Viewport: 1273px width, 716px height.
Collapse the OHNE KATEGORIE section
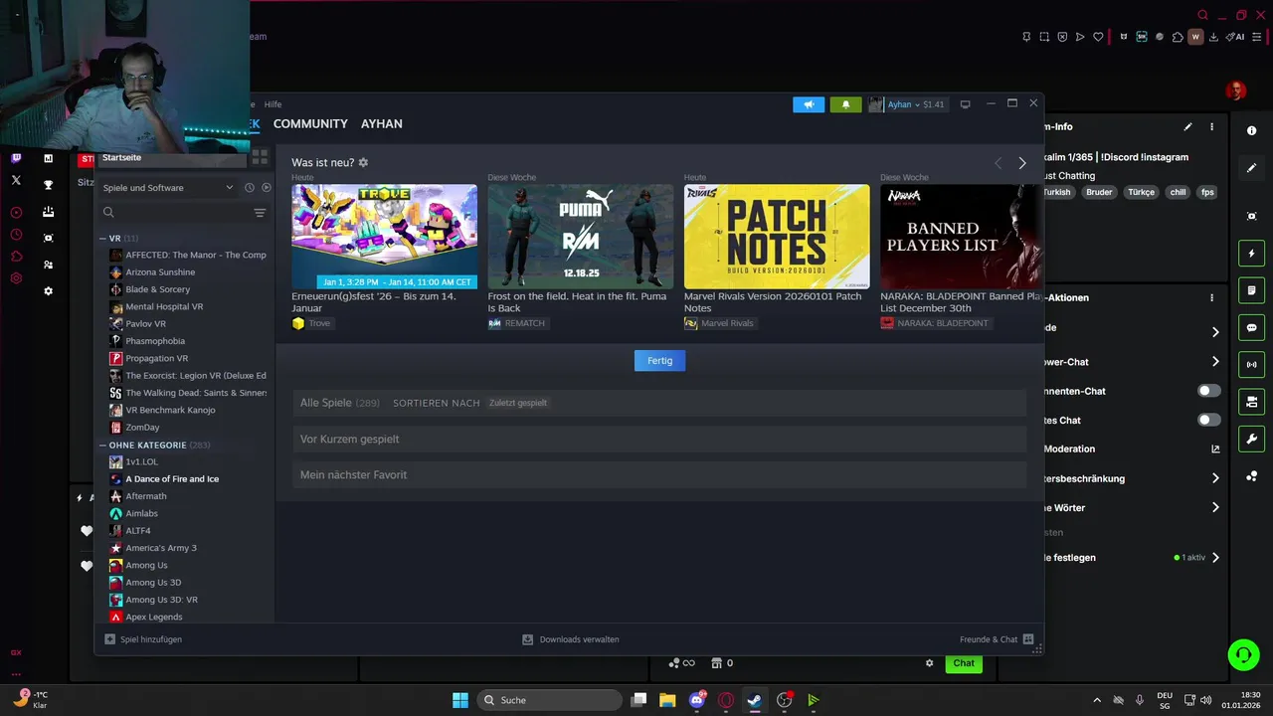[x=102, y=445]
